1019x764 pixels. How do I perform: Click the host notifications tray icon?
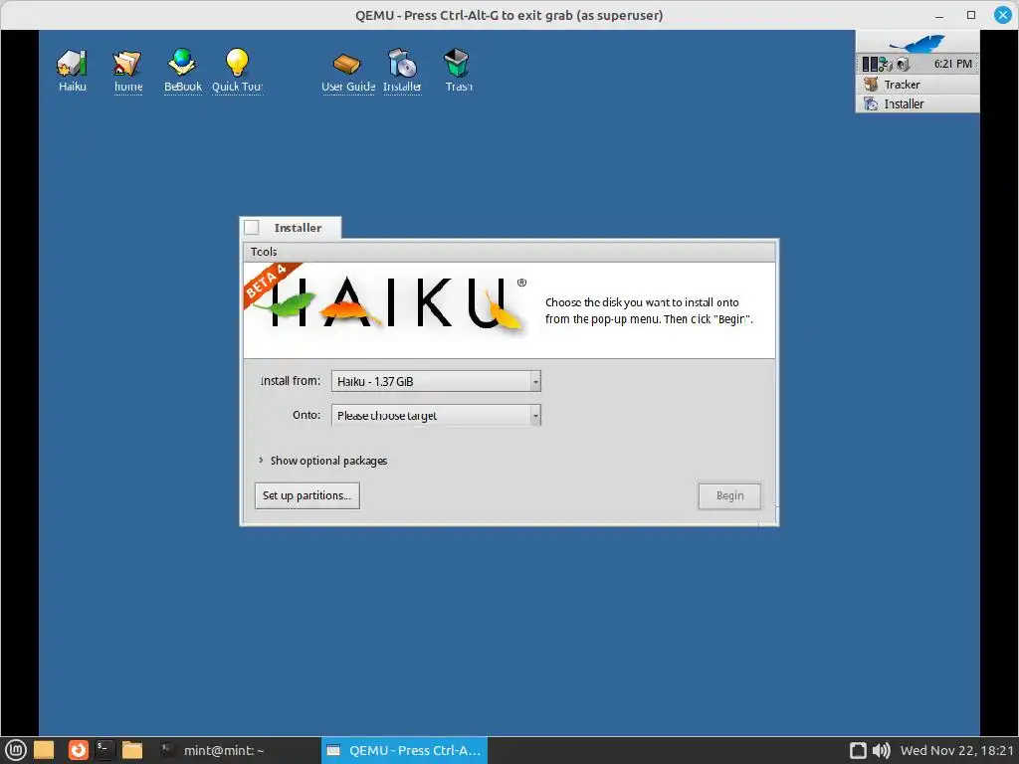(858, 750)
